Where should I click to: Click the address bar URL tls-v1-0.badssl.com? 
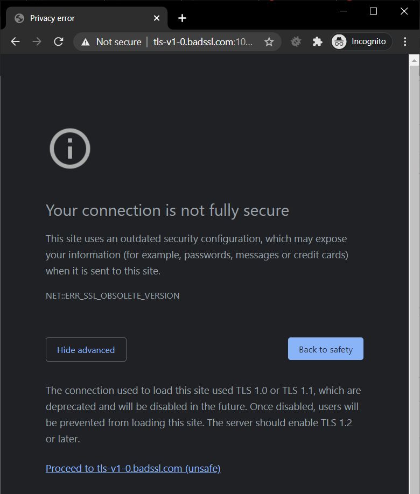(203, 41)
